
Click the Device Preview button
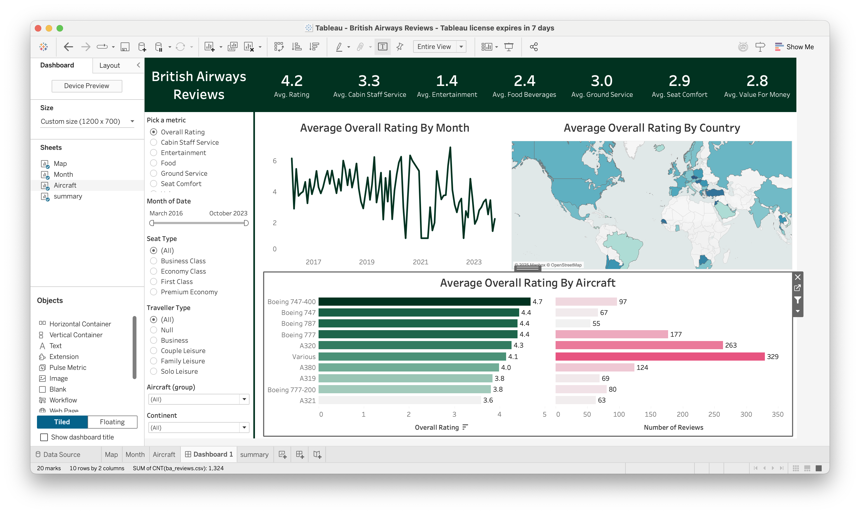coord(86,86)
